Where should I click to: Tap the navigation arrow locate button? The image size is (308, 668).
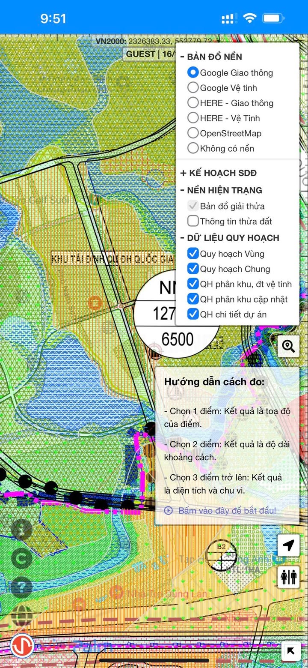(x=288, y=545)
